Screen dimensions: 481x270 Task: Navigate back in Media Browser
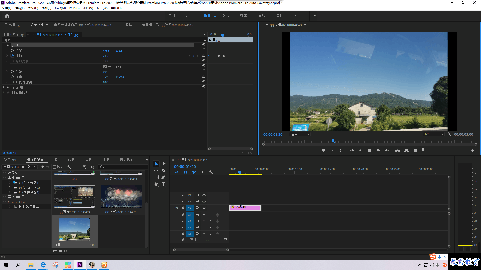tap(43, 167)
